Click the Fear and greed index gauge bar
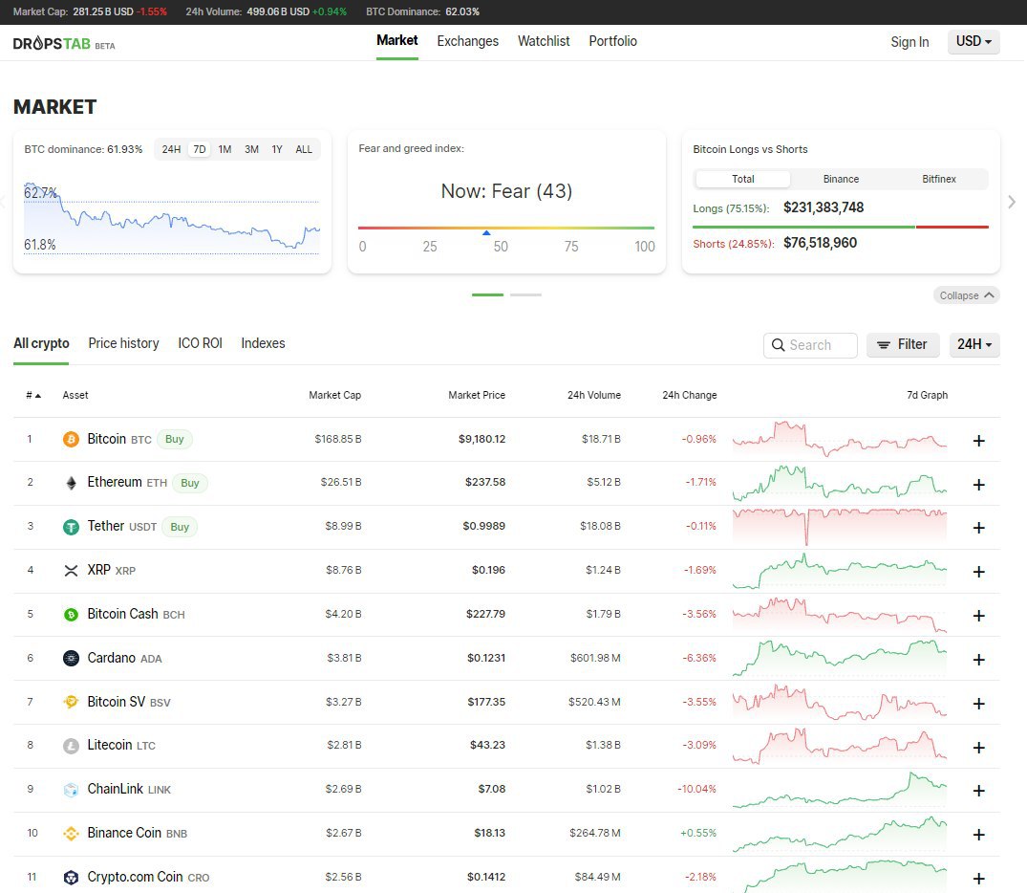The height and width of the screenshot is (893, 1027). pyautogui.click(x=505, y=229)
